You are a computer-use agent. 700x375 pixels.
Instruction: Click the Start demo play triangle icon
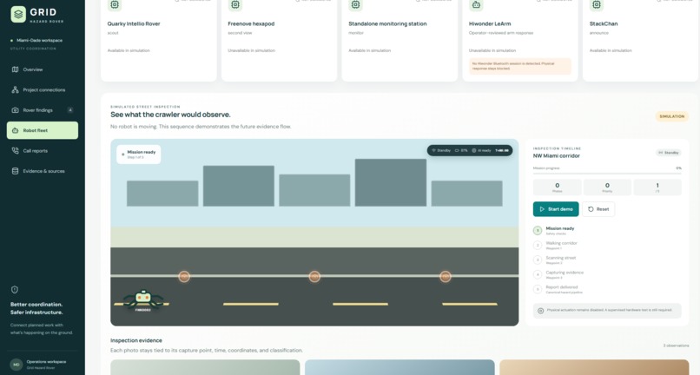pyautogui.click(x=542, y=209)
